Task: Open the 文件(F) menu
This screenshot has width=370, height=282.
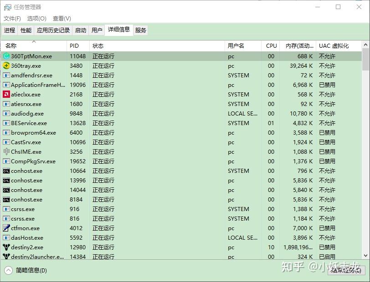Action: coord(12,18)
